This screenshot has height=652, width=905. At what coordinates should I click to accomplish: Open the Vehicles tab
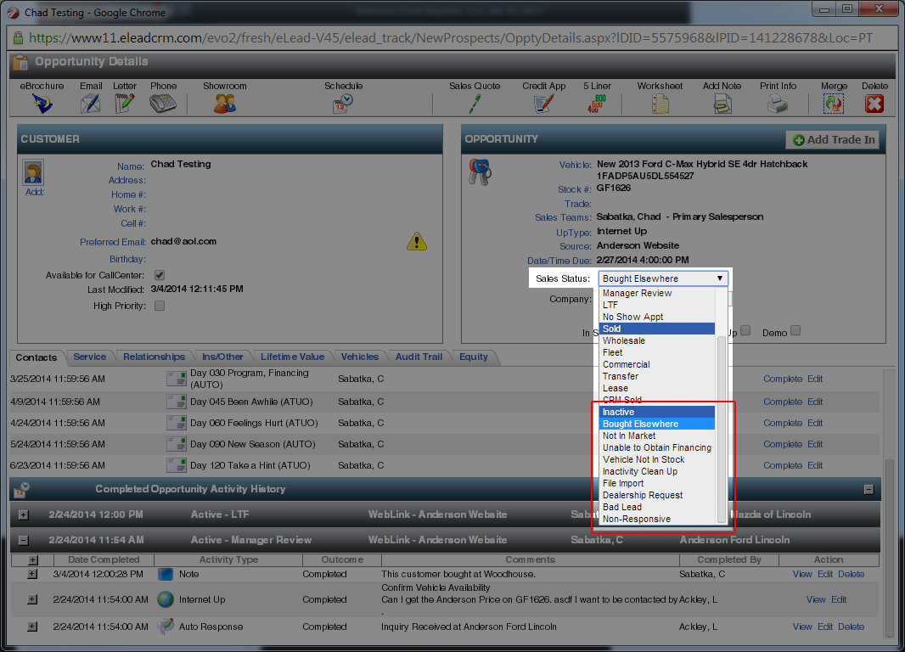pos(360,357)
